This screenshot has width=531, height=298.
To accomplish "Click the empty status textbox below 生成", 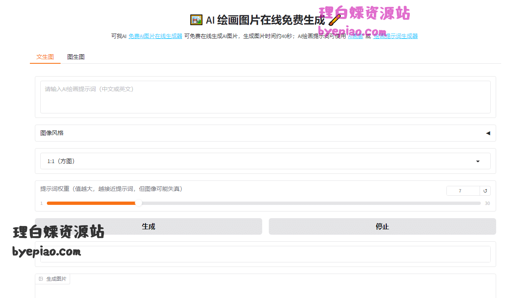I will (x=265, y=254).
